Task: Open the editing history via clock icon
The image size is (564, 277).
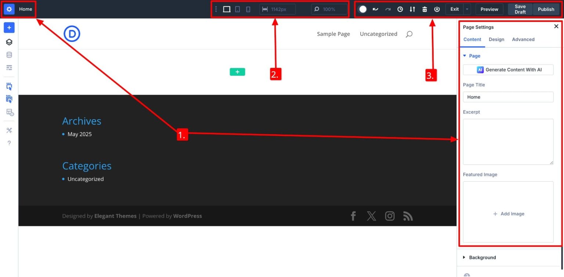Action: pos(400,9)
